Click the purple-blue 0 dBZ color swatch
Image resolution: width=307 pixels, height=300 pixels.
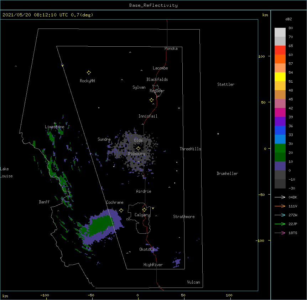tap(280, 166)
